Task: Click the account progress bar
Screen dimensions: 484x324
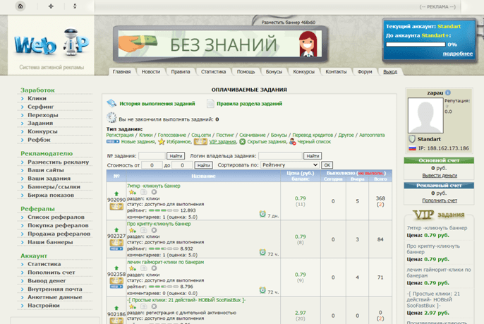Action: tap(416, 44)
